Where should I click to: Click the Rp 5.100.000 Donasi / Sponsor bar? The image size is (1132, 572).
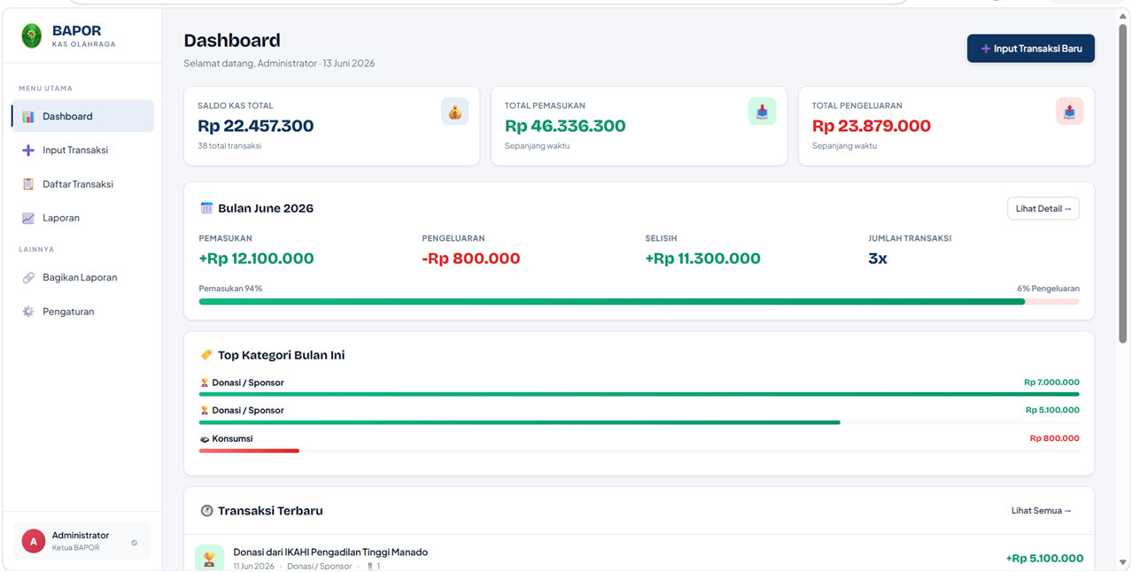coord(519,422)
